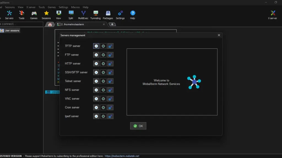
Task: Open Iperf server settings gears
Action: click(110, 116)
